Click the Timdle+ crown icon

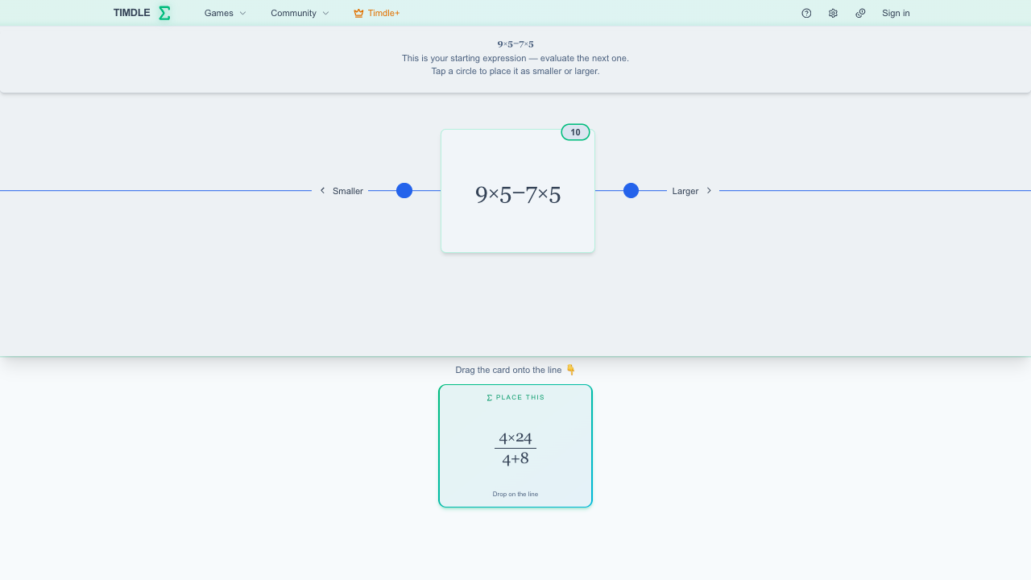358,13
